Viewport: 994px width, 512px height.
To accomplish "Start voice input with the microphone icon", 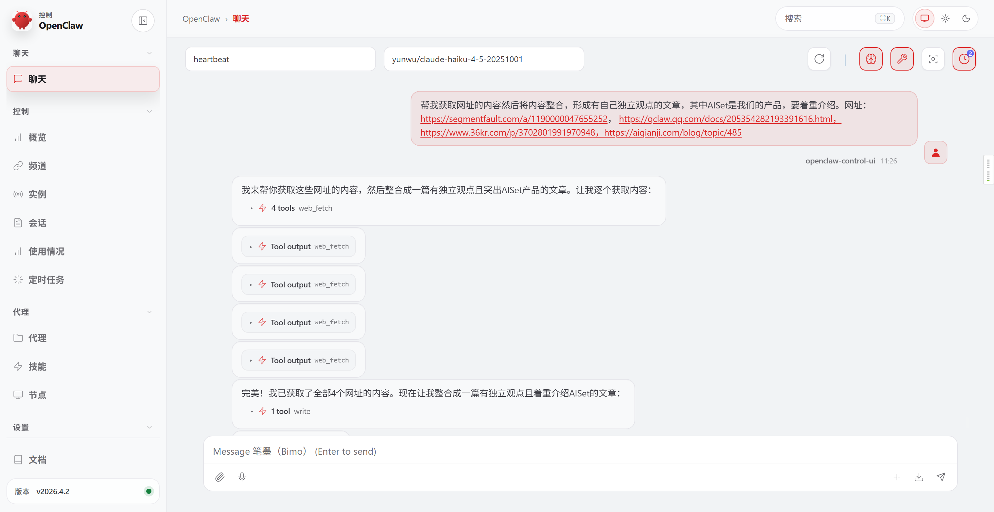I will point(242,477).
